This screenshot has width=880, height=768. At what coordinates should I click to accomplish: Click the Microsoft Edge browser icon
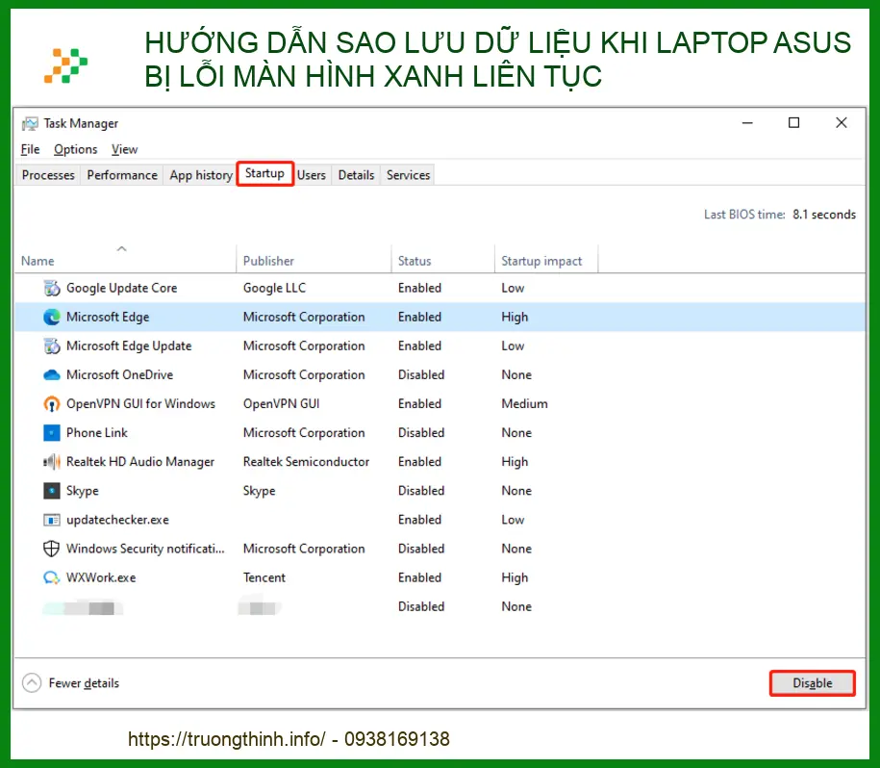pyautogui.click(x=52, y=318)
